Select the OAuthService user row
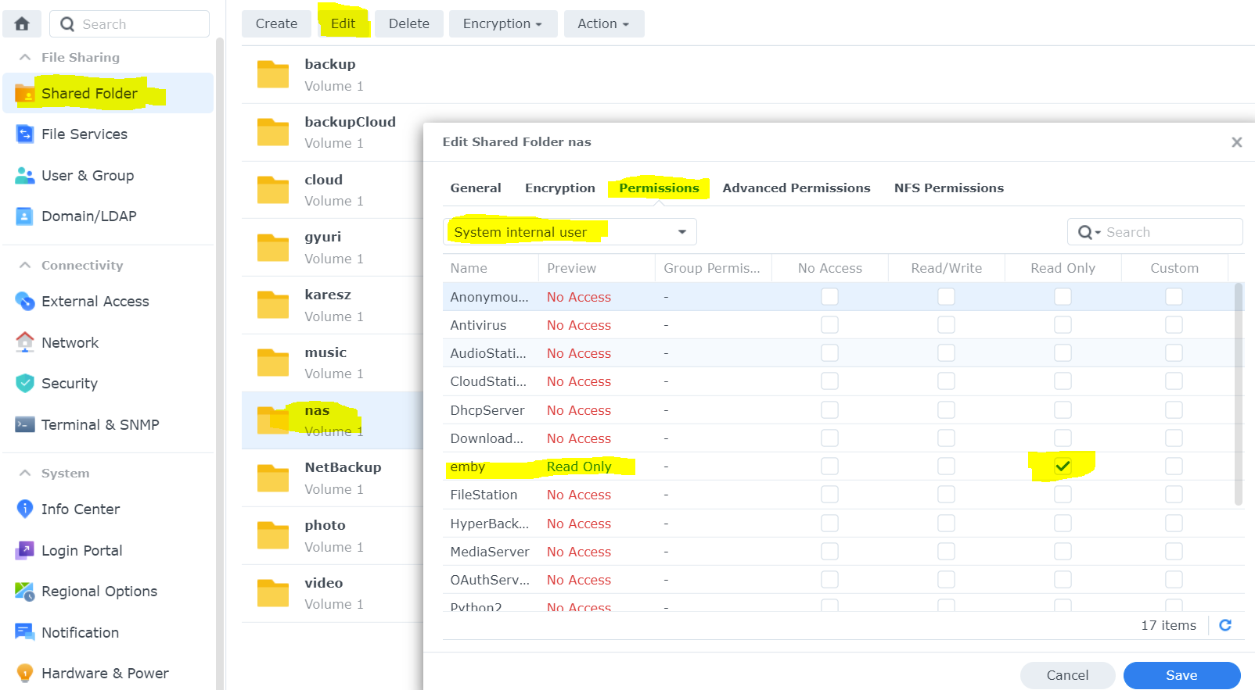 837,580
